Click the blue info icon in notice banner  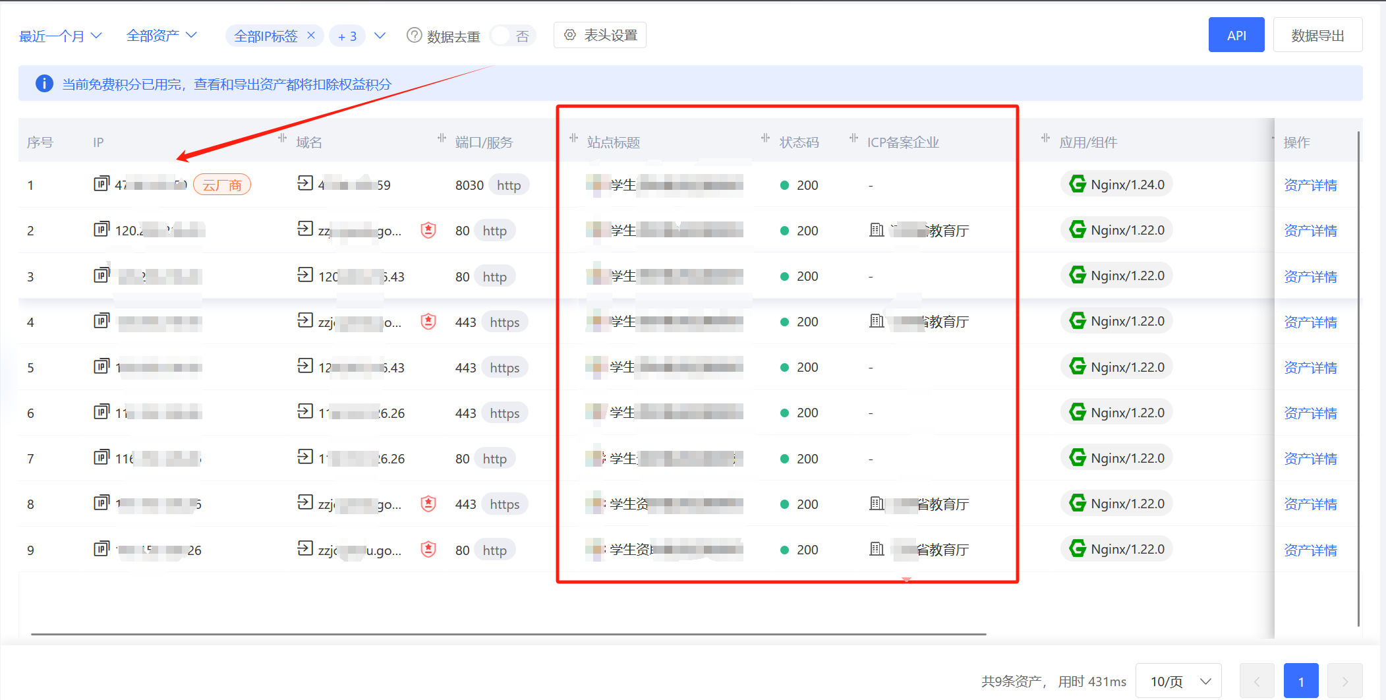(x=44, y=84)
